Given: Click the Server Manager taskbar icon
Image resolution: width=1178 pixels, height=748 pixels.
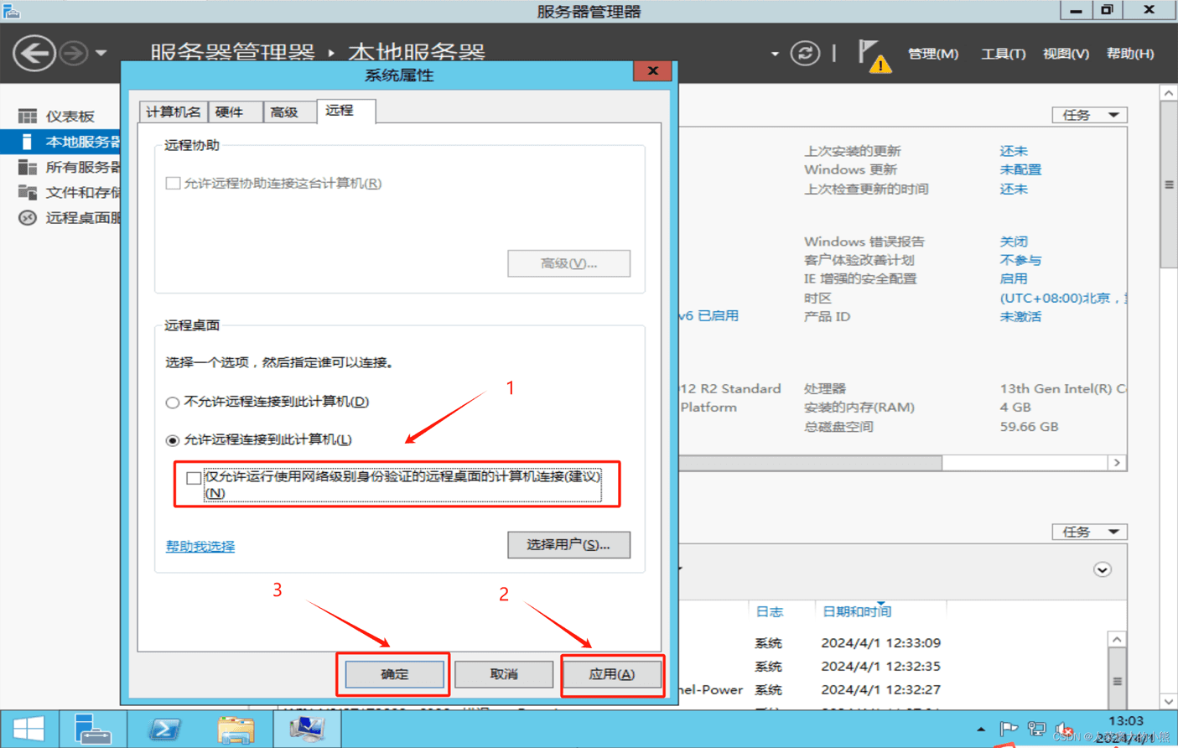Looking at the screenshot, I should 92,729.
